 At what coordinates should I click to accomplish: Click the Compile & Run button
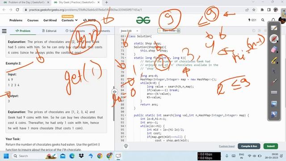click(x=249, y=146)
